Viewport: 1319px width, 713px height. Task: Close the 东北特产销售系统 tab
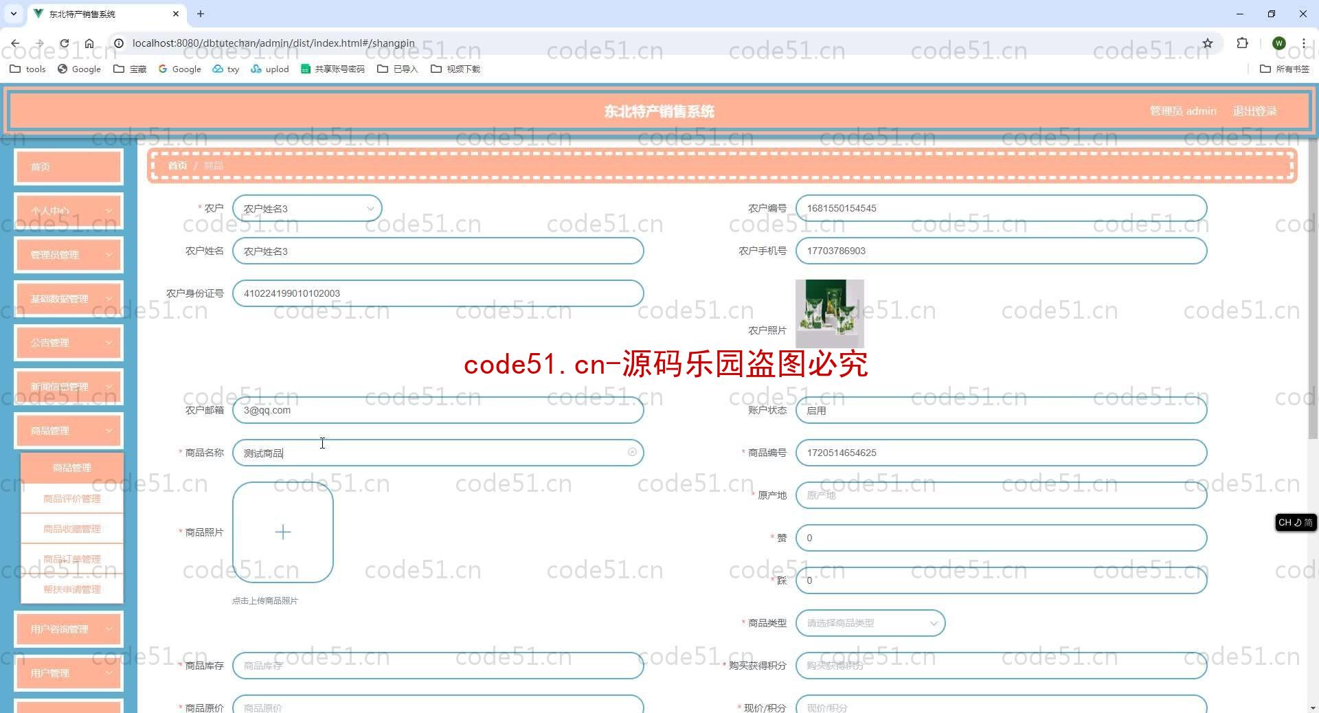click(176, 14)
